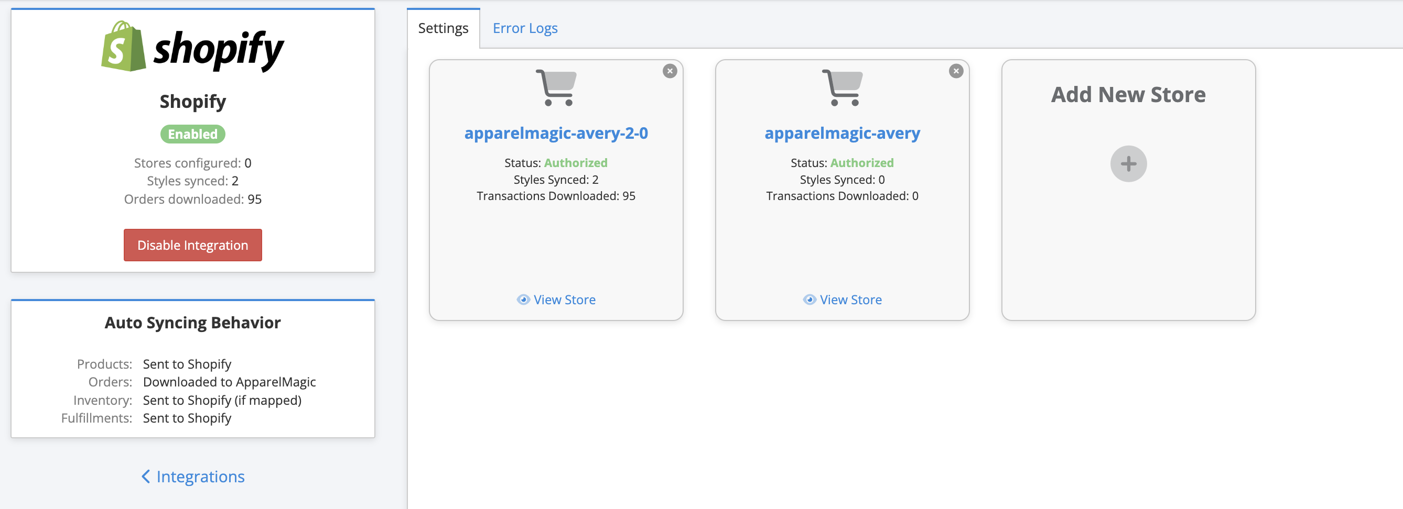This screenshot has width=1403, height=509.
Task: Open the Error Logs tab
Action: (524, 28)
